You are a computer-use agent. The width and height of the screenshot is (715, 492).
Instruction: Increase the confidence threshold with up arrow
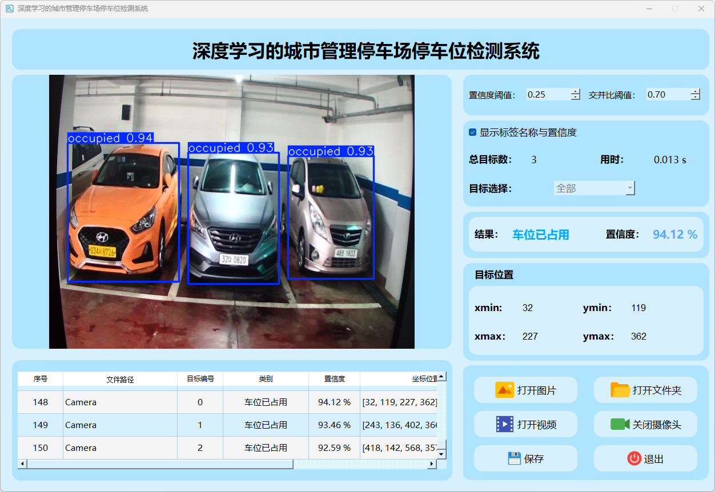[x=576, y=92]
